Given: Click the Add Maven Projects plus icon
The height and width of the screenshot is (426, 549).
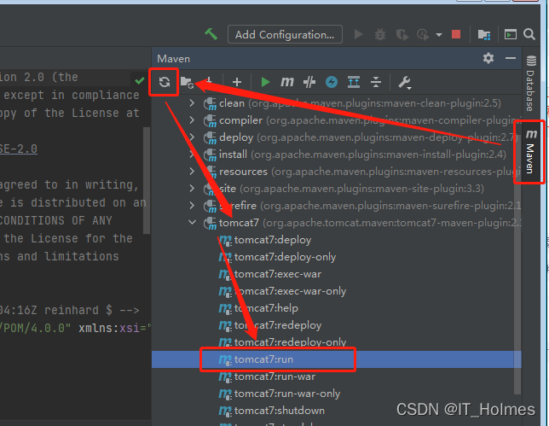Looking at the screenshot, I should 237,82.
